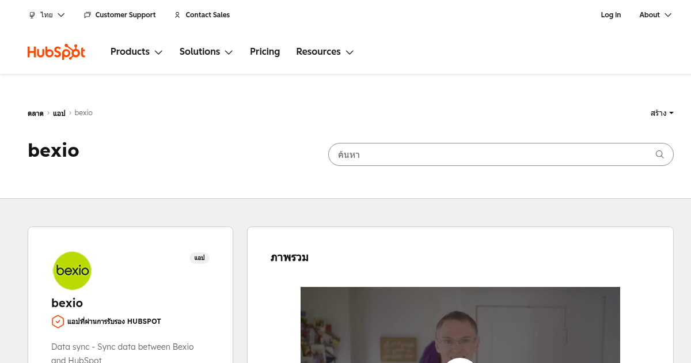This screenshot has height=363, width=691.
Task: Click the HubSpot logo
Action: (x=56, y=52)
